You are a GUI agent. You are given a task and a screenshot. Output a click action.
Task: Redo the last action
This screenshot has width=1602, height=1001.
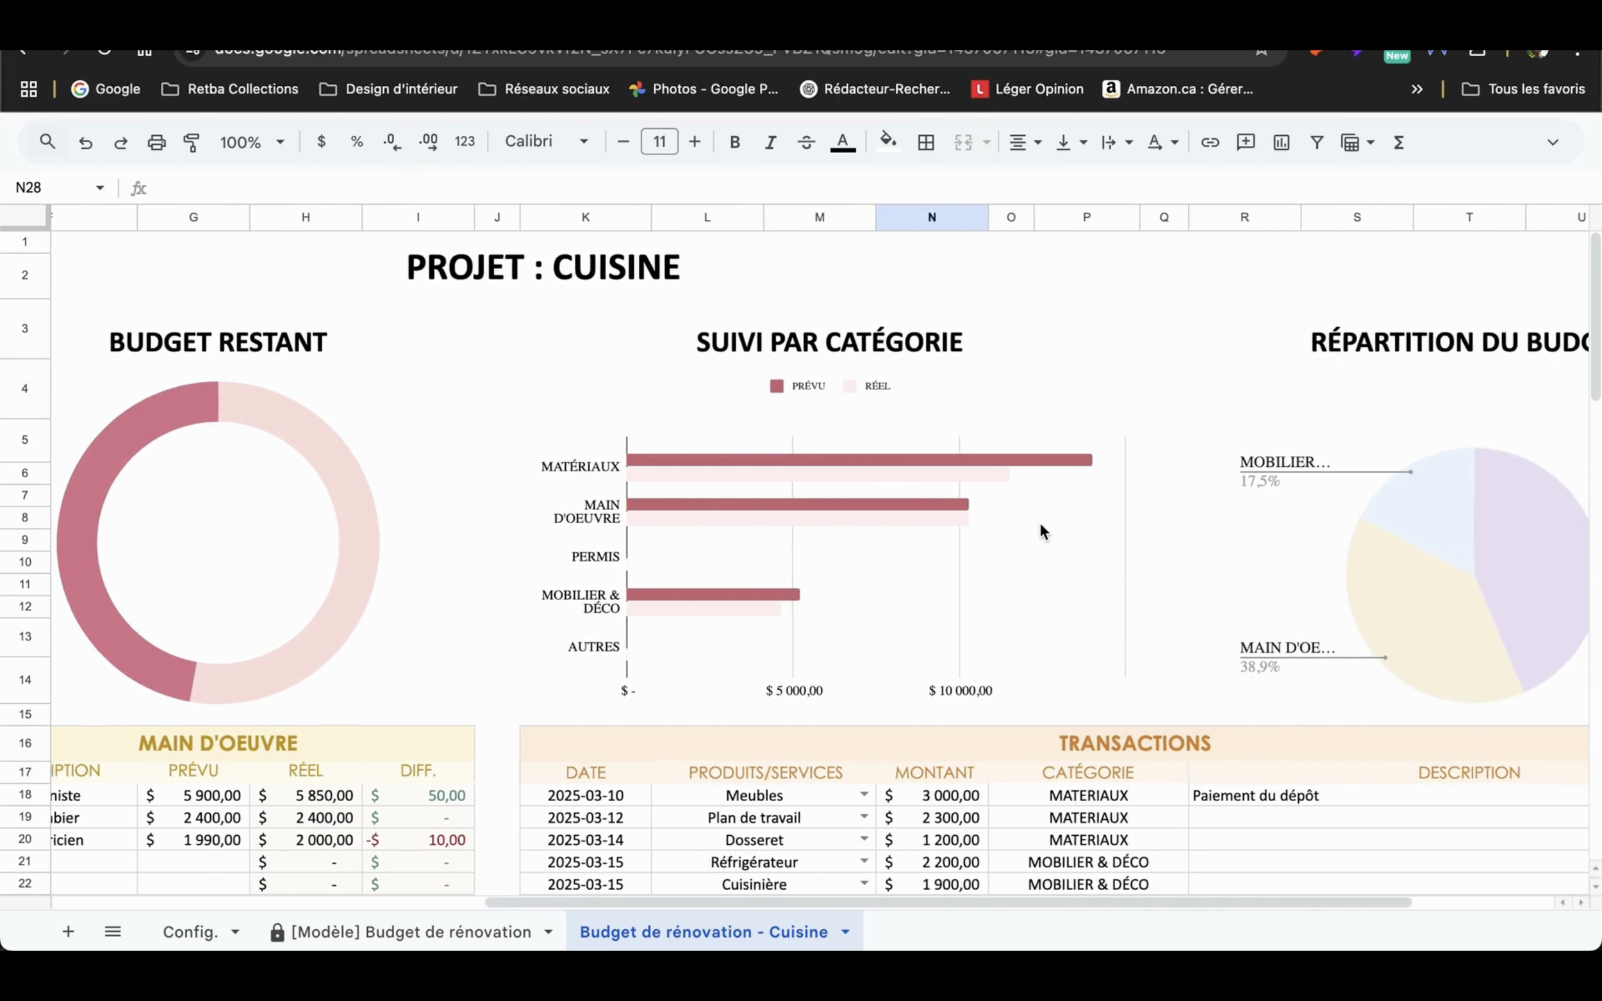point(120,142)
